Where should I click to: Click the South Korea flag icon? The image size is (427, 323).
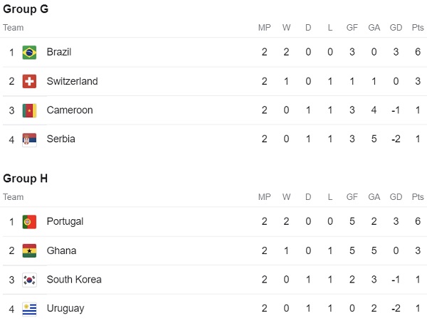pos(29,280)
